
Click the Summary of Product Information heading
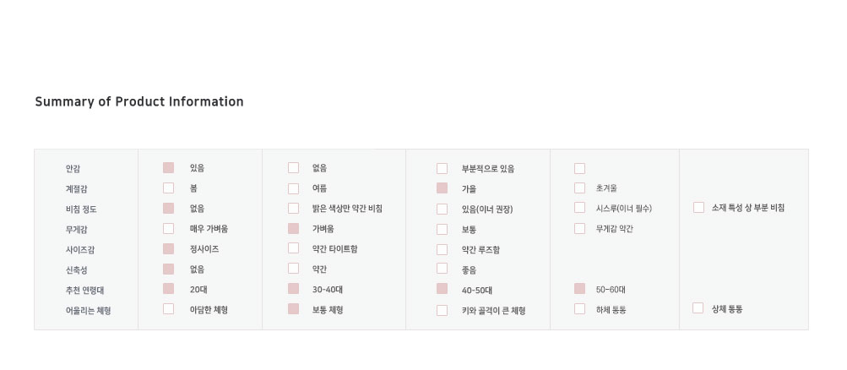pyautogui.click(x=139, y=102)
